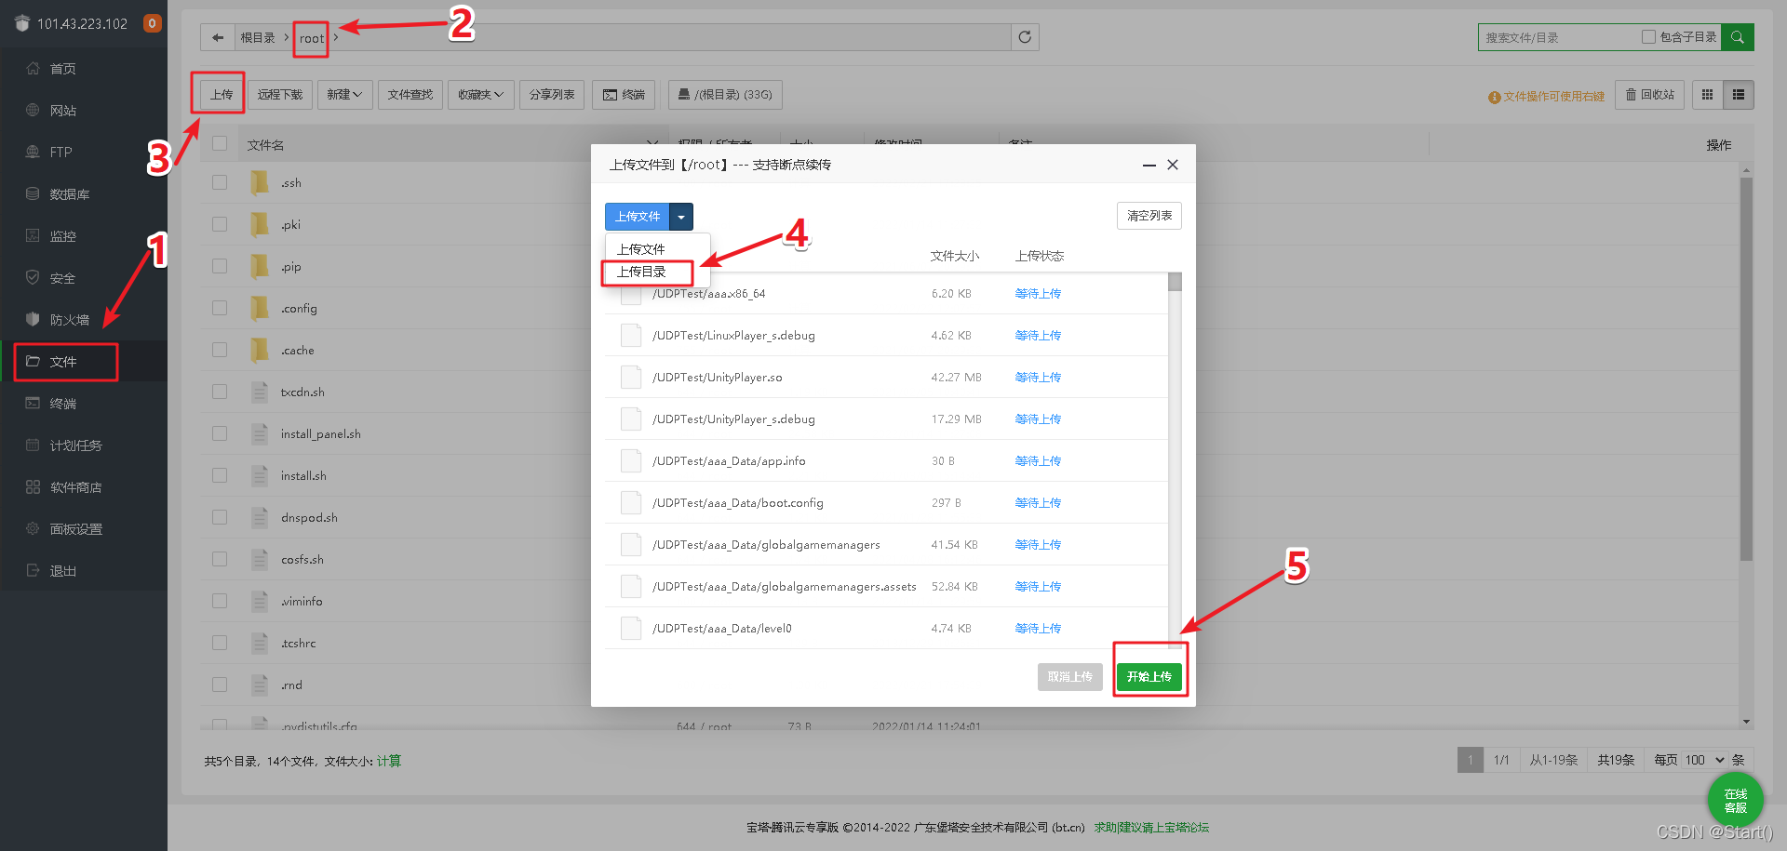The height and width of the screenshot is (851, 1787).
Task: Select the 文件 files section
Action: tap(63, 362)
